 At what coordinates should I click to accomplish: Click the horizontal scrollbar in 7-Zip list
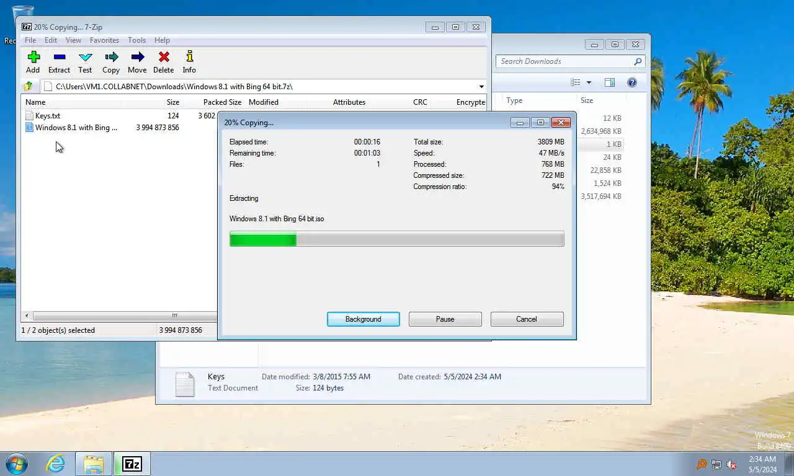tap(124, 315)
